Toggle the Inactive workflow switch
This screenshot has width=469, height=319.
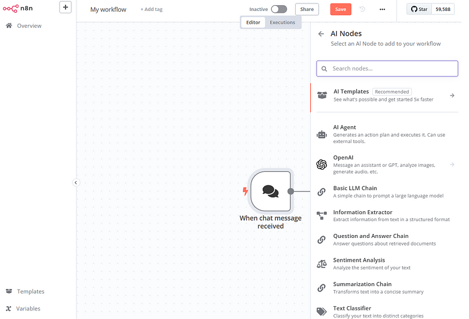click(x=279, y=9)
